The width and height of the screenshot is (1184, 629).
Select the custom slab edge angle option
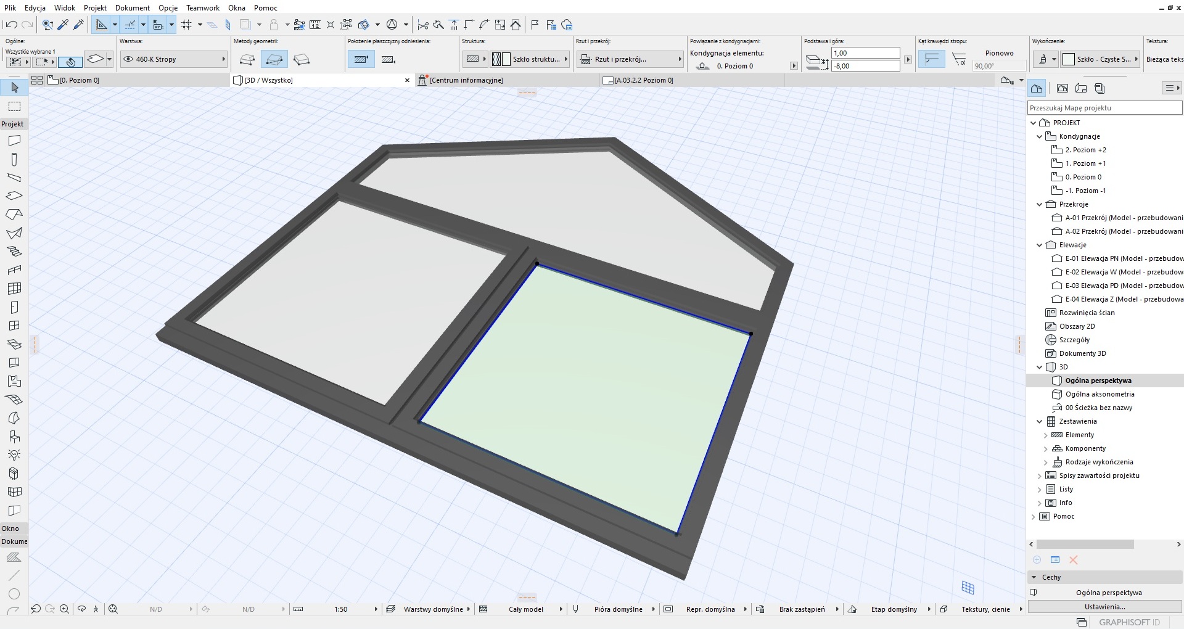pos(959,59)
